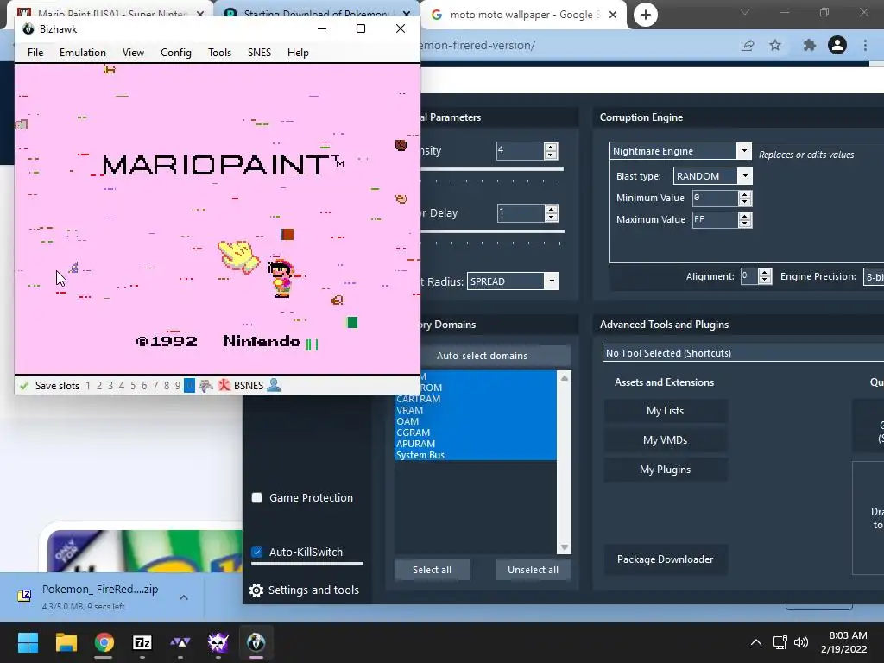Click the controller icon in Bizhawk status bar
Image resolution: width=884 pixels, height=663 pixels.
tap(206, 386)
